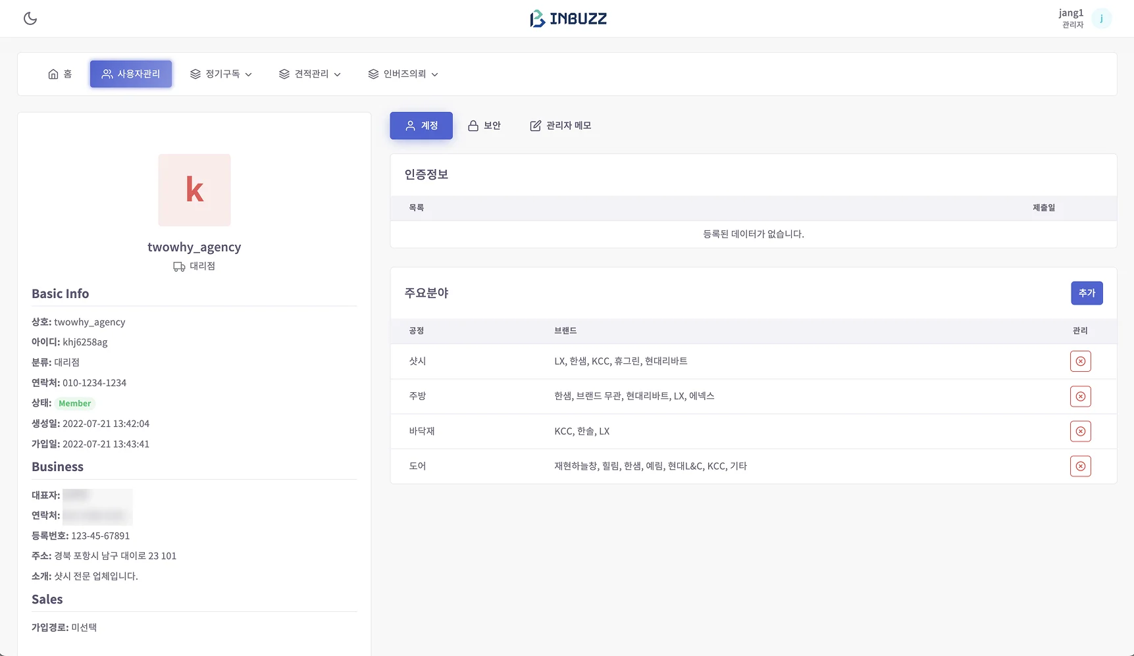Click the 바닥재 process cell
This screenshot has height=656, width=1134.
click(x=422, y=432)
